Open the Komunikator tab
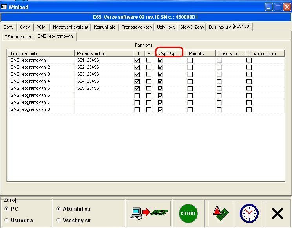The height and width of the screenshot is (228, 292). pos(105,27)
